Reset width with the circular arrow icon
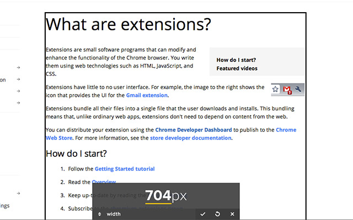 [217, 214]
